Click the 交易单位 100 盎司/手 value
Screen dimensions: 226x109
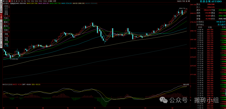221,22
